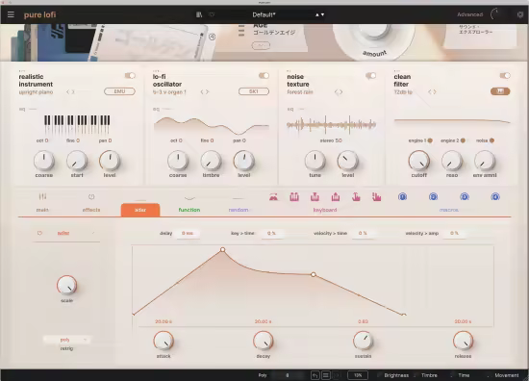
Task: Select the adsr tab
Action: [x=140, y=210]
